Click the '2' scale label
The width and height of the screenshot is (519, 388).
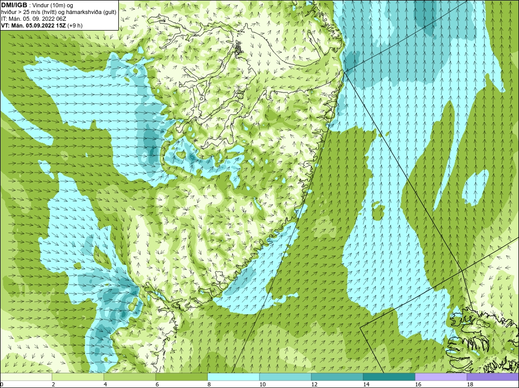pyautogui.click(x=53, y=385)
